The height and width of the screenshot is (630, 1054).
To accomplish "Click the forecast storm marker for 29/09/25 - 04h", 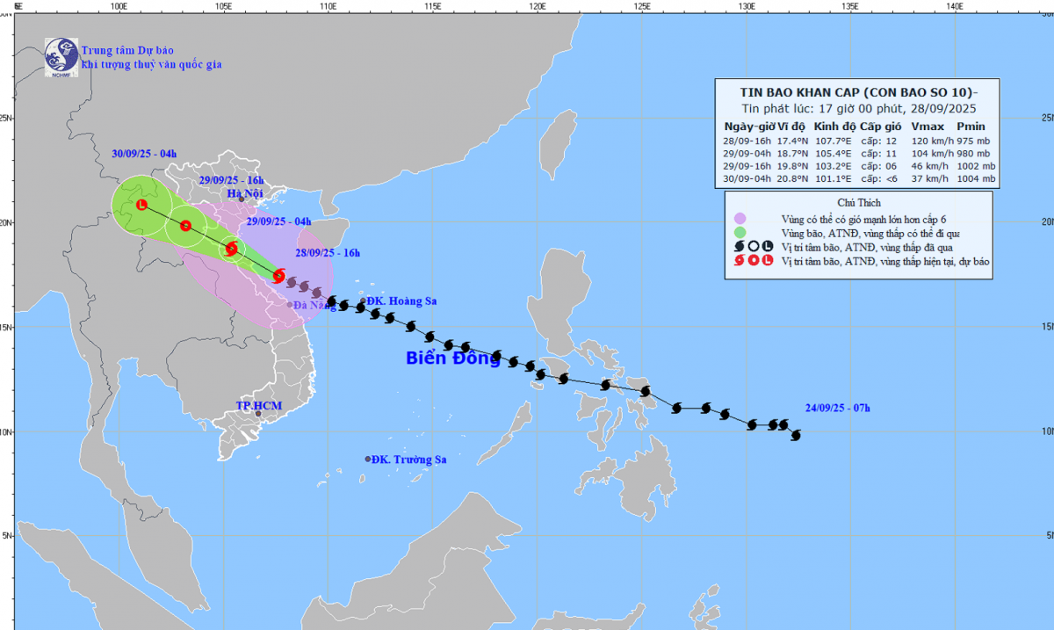I will coord(231,249).
